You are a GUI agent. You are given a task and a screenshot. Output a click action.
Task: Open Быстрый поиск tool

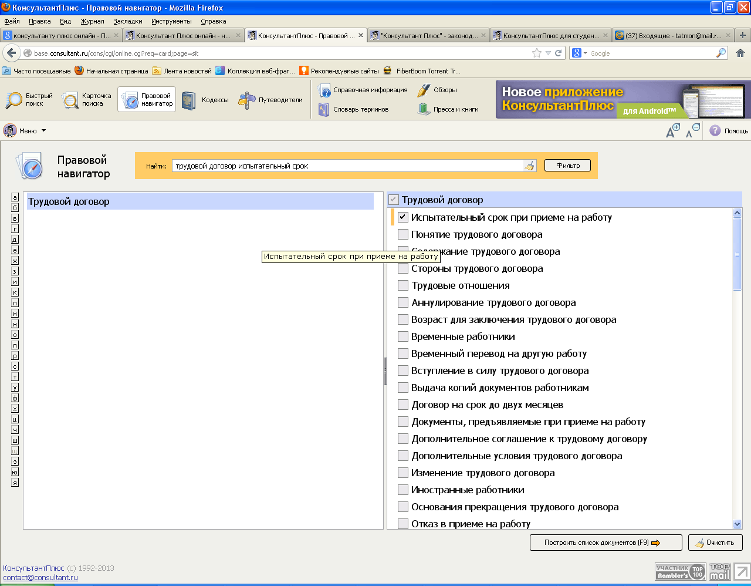tap(29, 100)
